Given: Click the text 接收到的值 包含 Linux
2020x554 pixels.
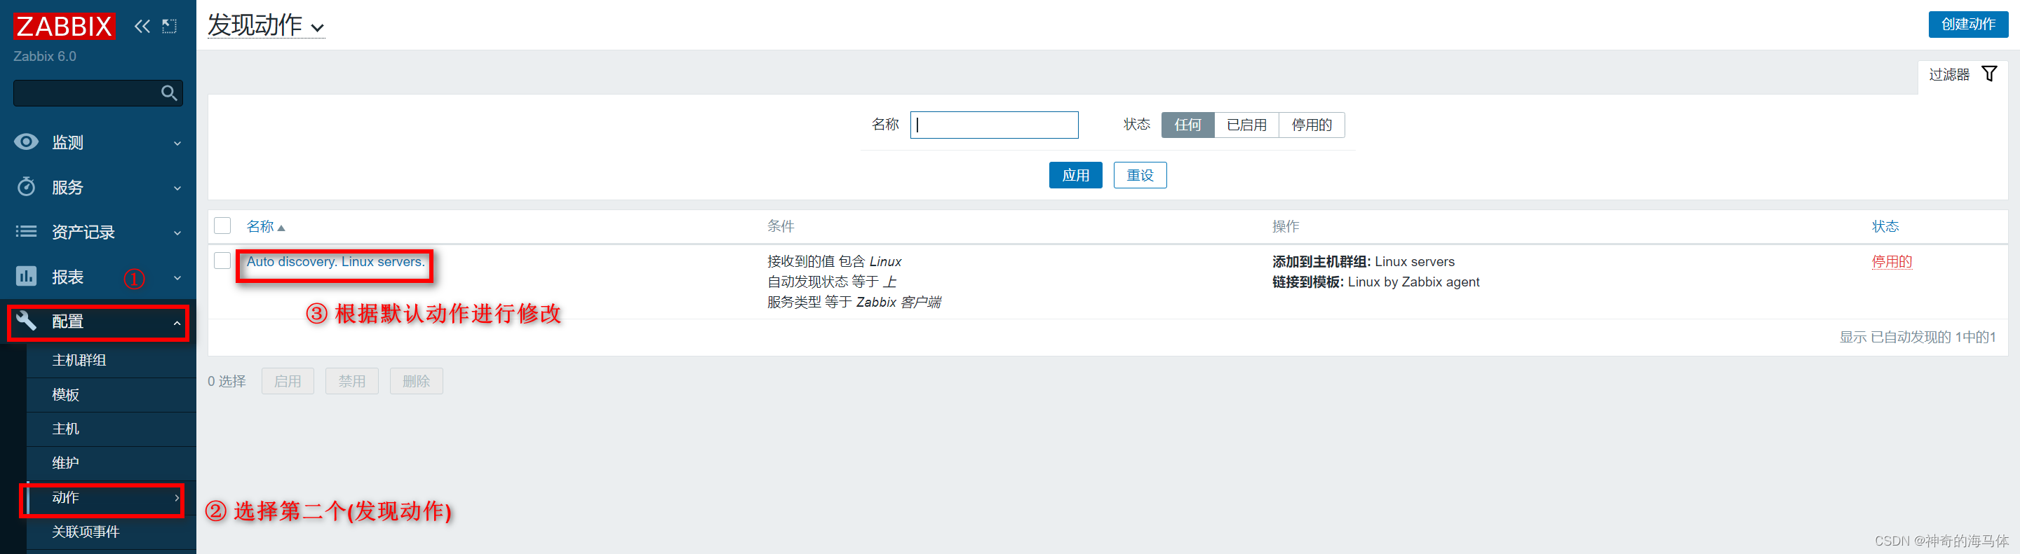Looking at the screenshot, I should click(x=835, y=261).
